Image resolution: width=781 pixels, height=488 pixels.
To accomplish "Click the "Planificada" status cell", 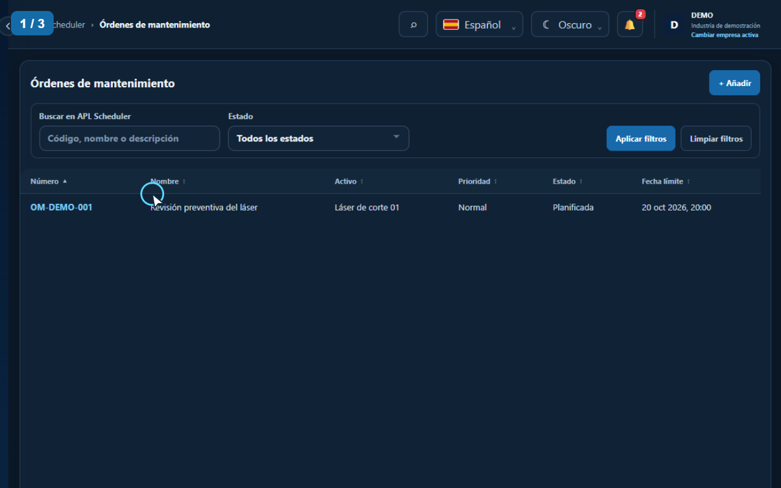I will tap(573, 207).
